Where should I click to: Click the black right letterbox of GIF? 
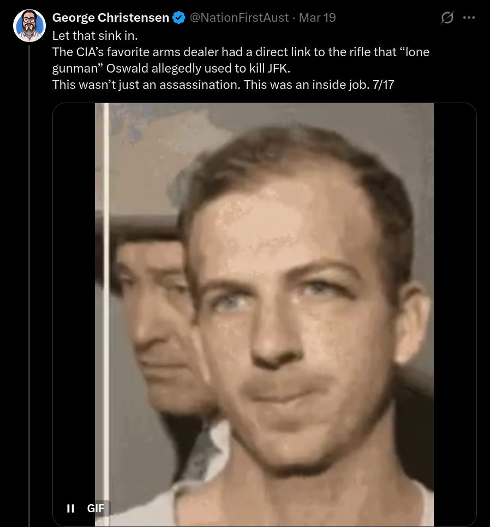pos(455,315)
